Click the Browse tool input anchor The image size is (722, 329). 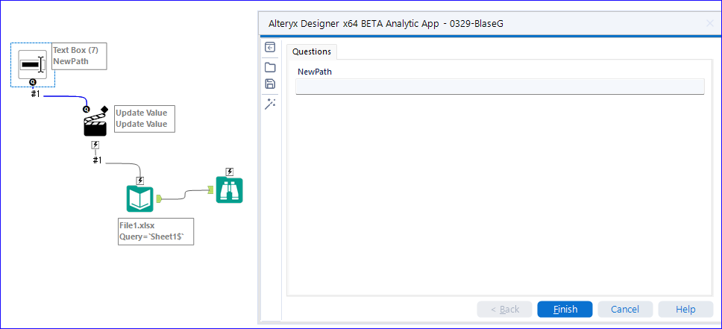coord(210,189)
